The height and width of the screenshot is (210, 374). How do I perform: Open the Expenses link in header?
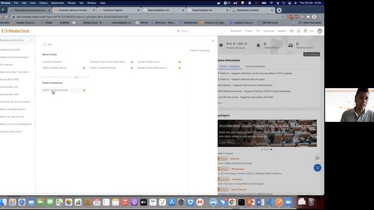tap(236, 31)
